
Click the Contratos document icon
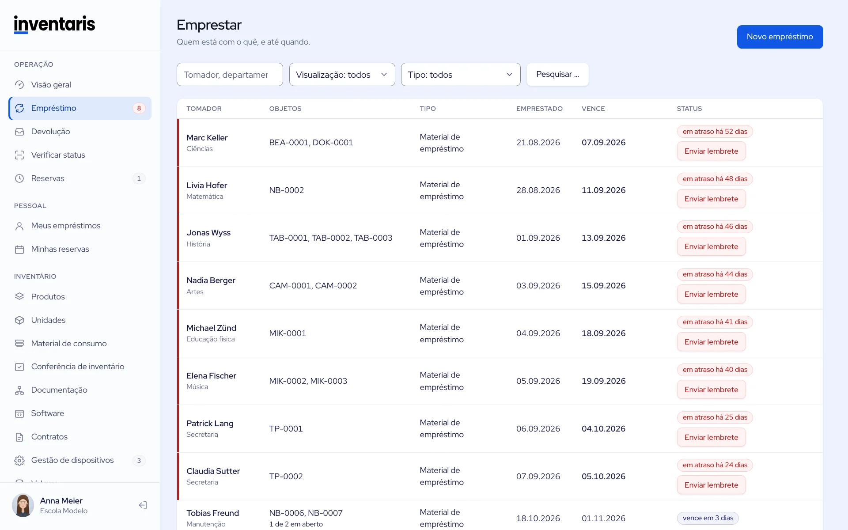coord(19,437)
